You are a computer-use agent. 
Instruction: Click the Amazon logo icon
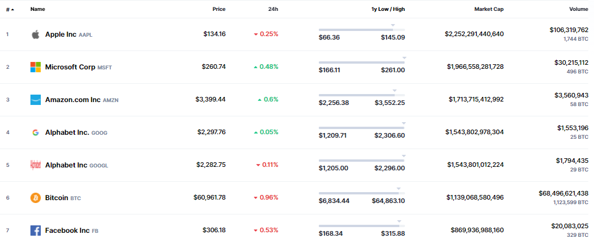[x=36, y=100]
